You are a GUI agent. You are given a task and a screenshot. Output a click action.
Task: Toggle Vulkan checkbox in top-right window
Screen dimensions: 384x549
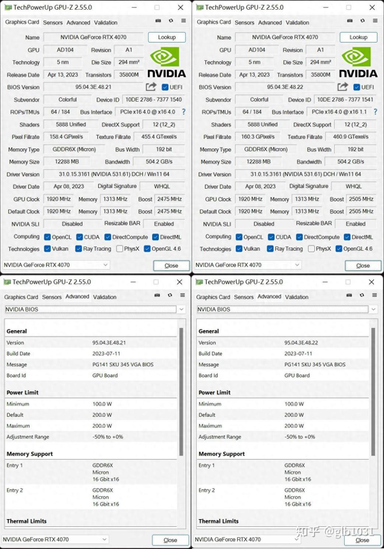tap(239, 249)
